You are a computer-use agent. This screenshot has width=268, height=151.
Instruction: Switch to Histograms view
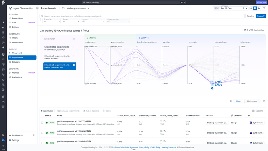252,101
